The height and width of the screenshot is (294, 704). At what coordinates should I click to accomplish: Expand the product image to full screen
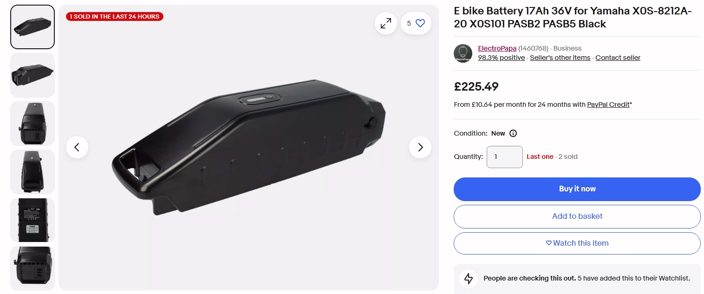pos(386,23)
